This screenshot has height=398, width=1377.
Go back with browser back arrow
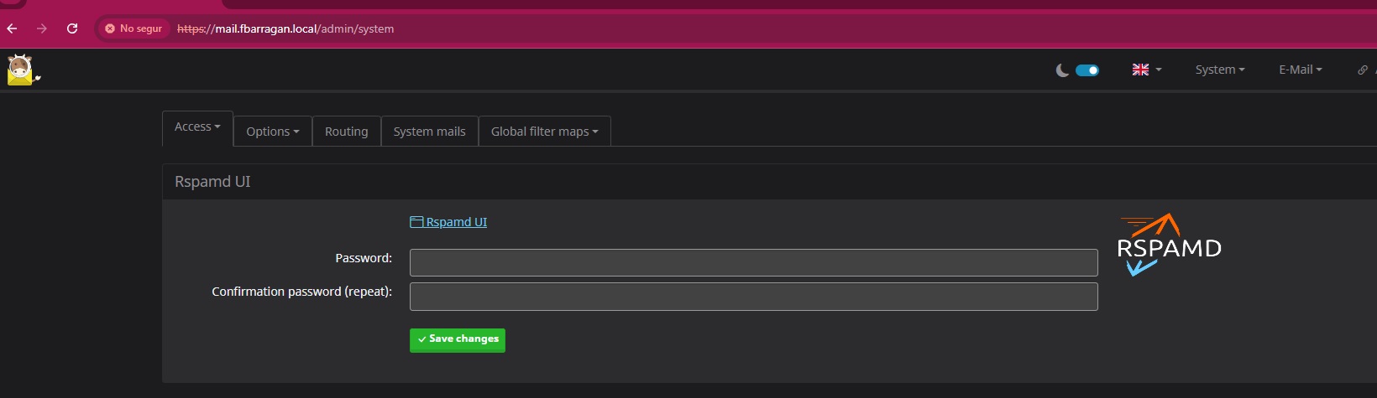point(12,28)
